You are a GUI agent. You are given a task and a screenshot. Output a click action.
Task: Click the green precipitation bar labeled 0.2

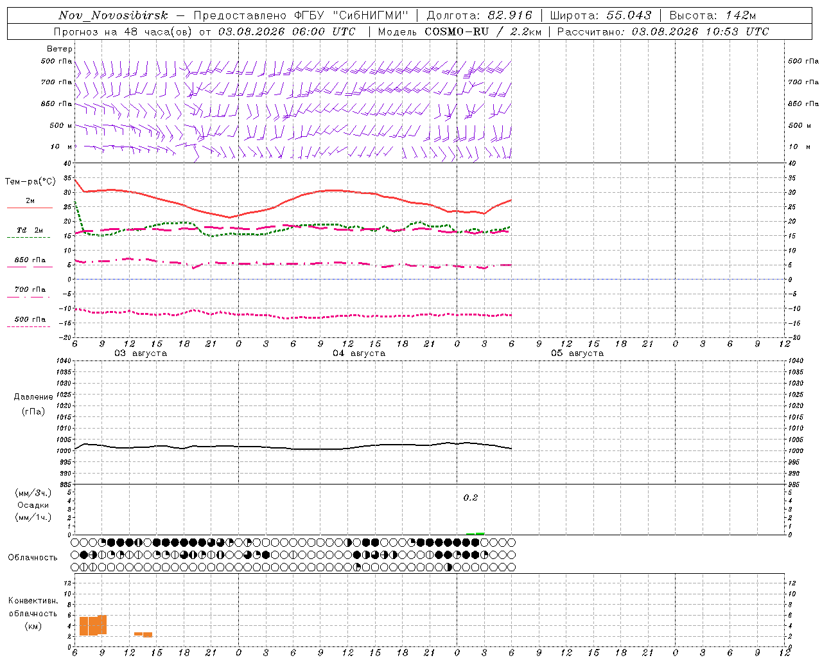coord(475,533)
